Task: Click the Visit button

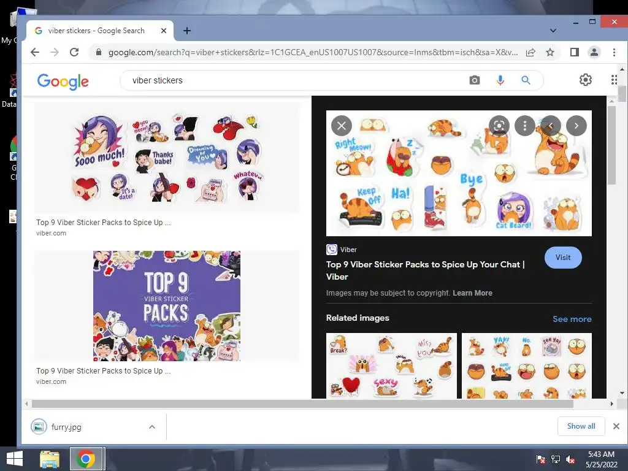Action: [x=563, y=258]
